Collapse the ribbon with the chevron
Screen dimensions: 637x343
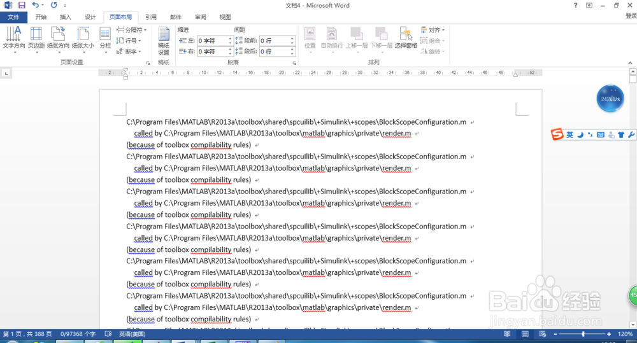[x=630, y=63]
